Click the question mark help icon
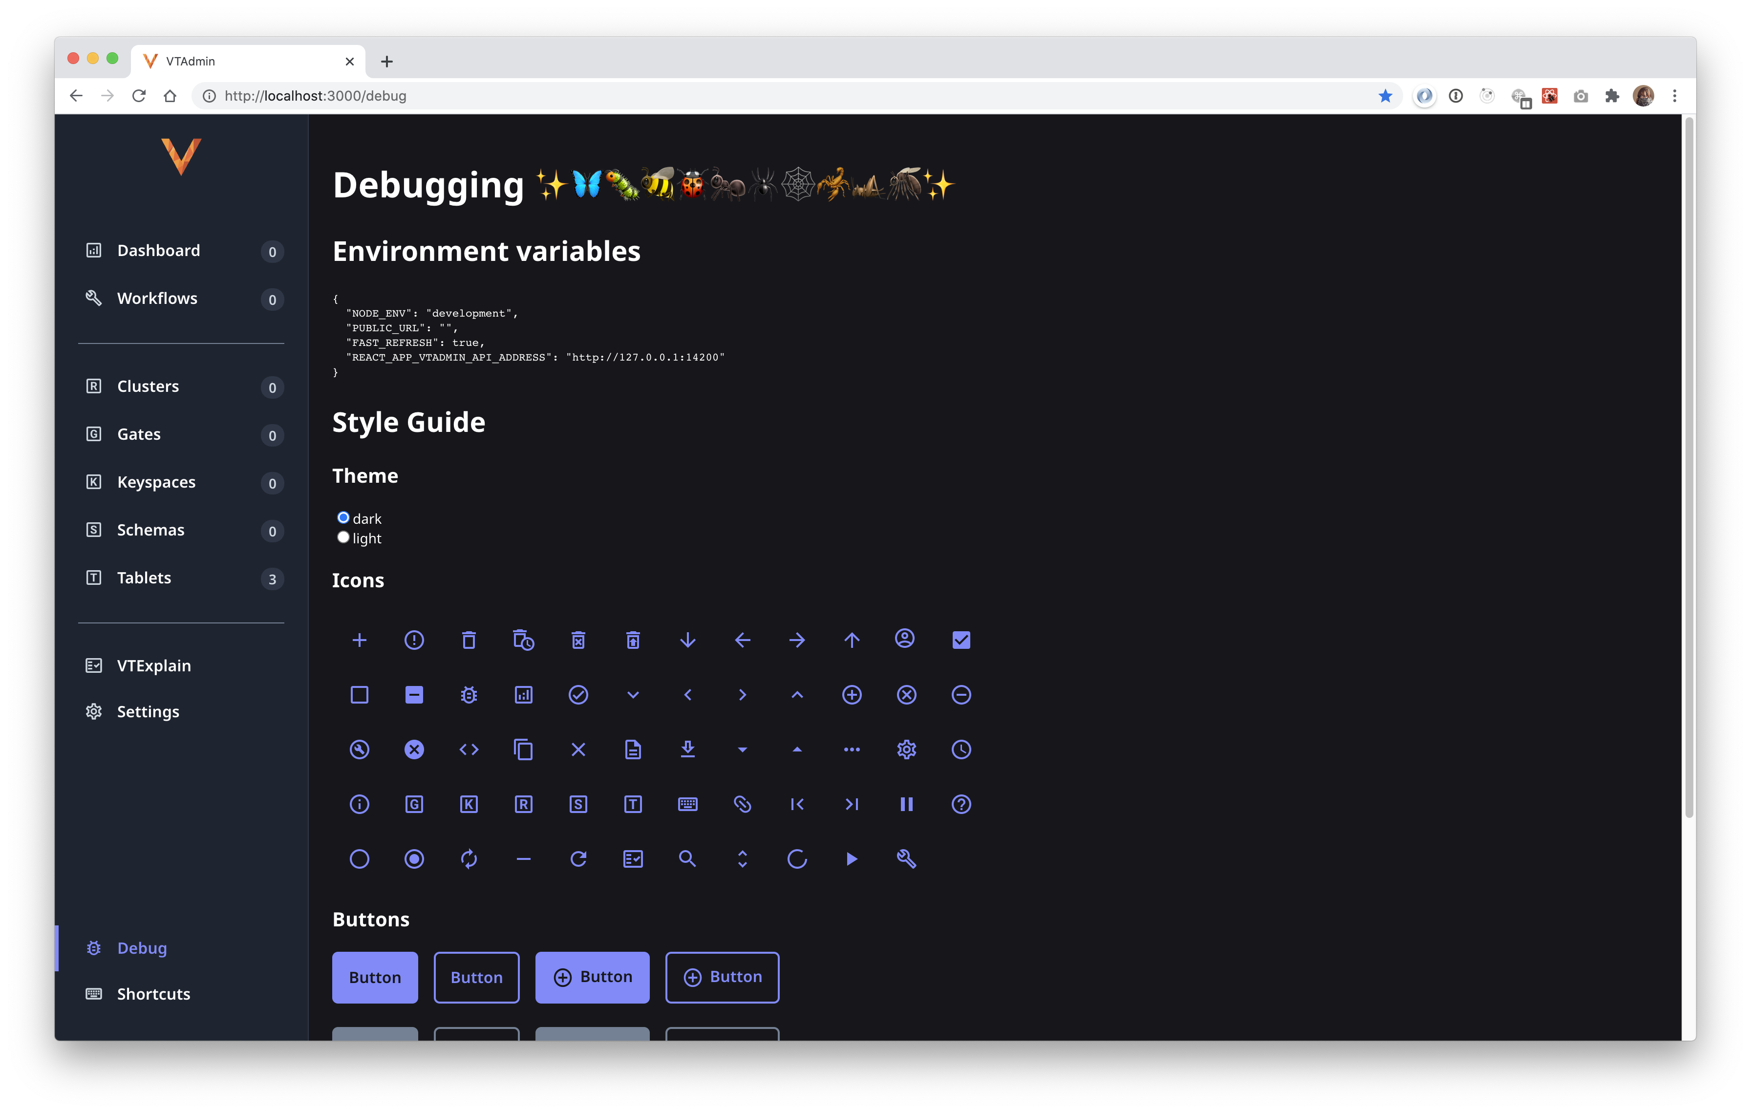1751x1113 pixels. [x=961, y=804]
